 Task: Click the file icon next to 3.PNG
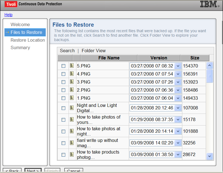coord(72,82)
